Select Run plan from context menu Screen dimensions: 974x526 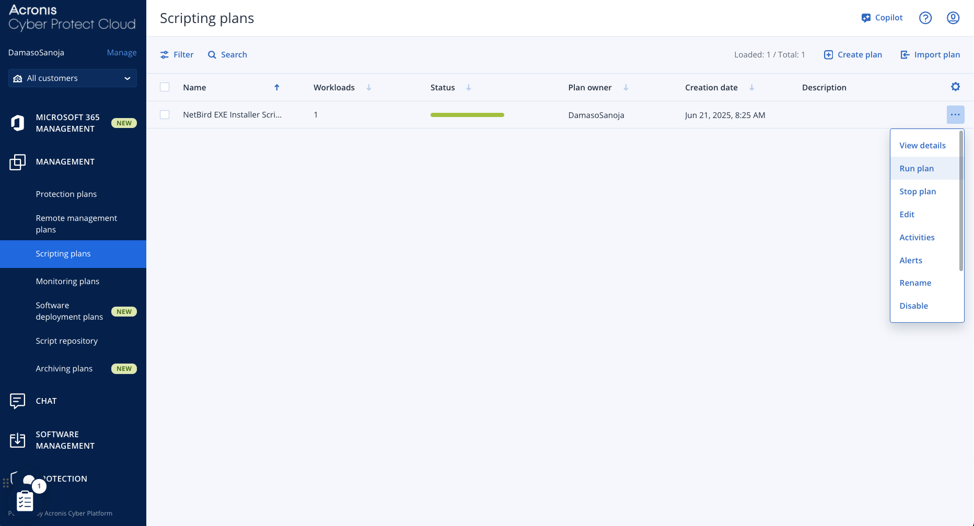[x=916, y=168]
